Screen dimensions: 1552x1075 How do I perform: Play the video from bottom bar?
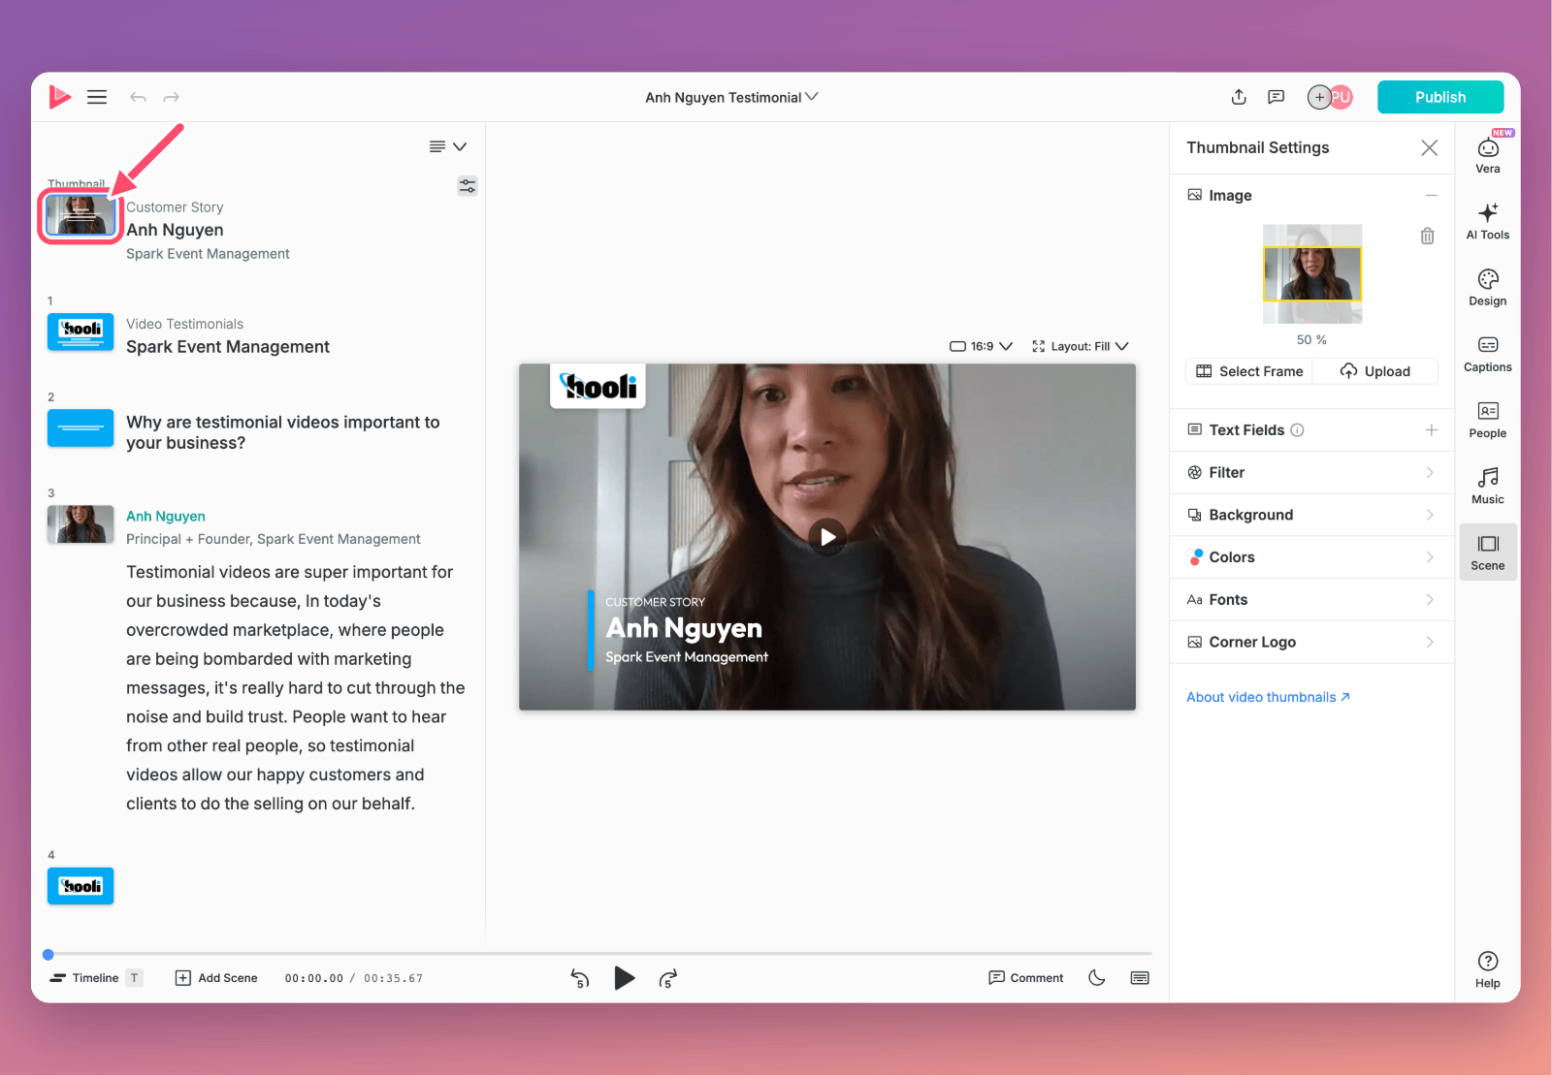(624, 978)
